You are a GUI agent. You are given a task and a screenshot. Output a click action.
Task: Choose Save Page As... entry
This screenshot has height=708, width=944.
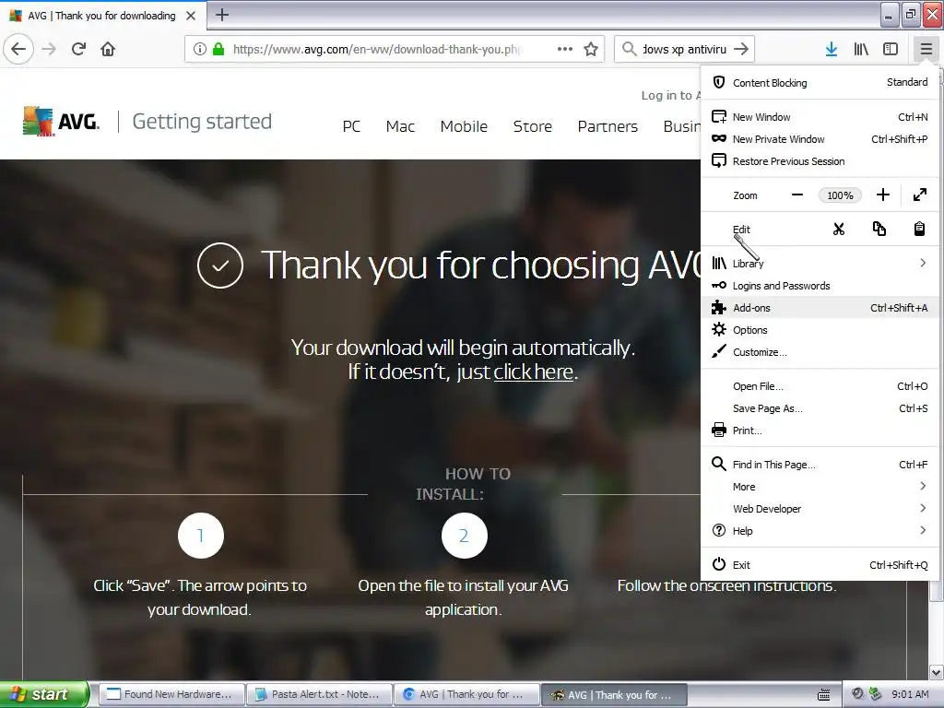tap(820, 408)
